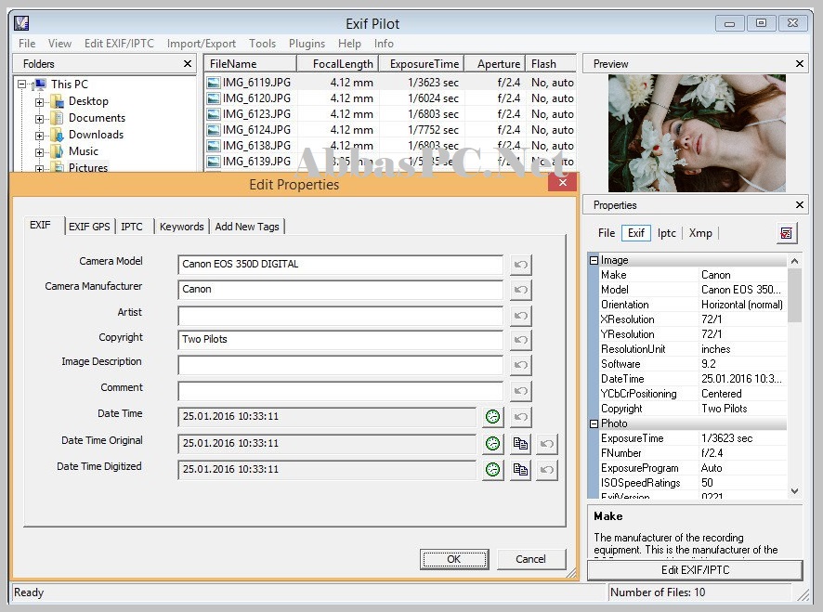Expand the Documents folder node
Screen dimensions: 823x612
[x=39, y=119]
